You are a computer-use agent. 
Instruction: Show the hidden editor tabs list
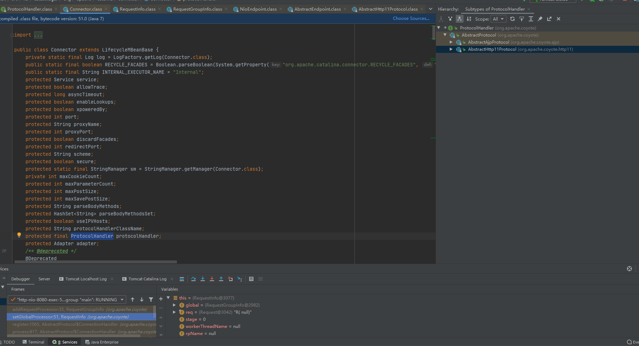coord(431,9)
